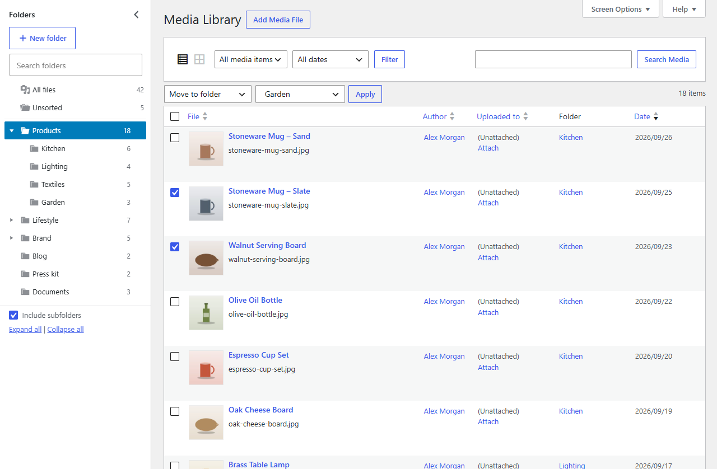Click the Documents folder icon
The height and width of the screenshot is (469, 717).
pyautogui.click(x=25, y=292)
